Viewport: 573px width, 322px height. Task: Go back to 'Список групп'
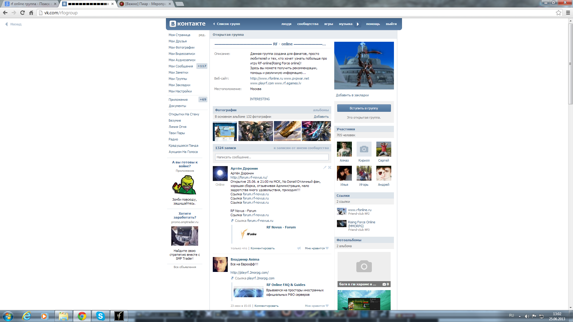tap(228, 24)
